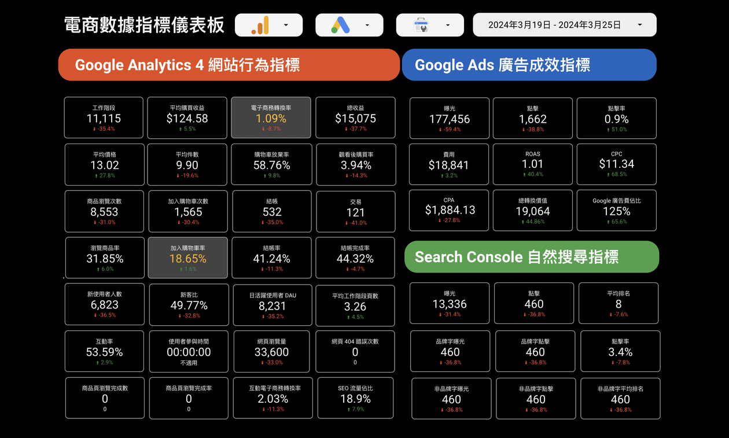Select the 工作階段 11,115 scorecard

coord(104,117)
